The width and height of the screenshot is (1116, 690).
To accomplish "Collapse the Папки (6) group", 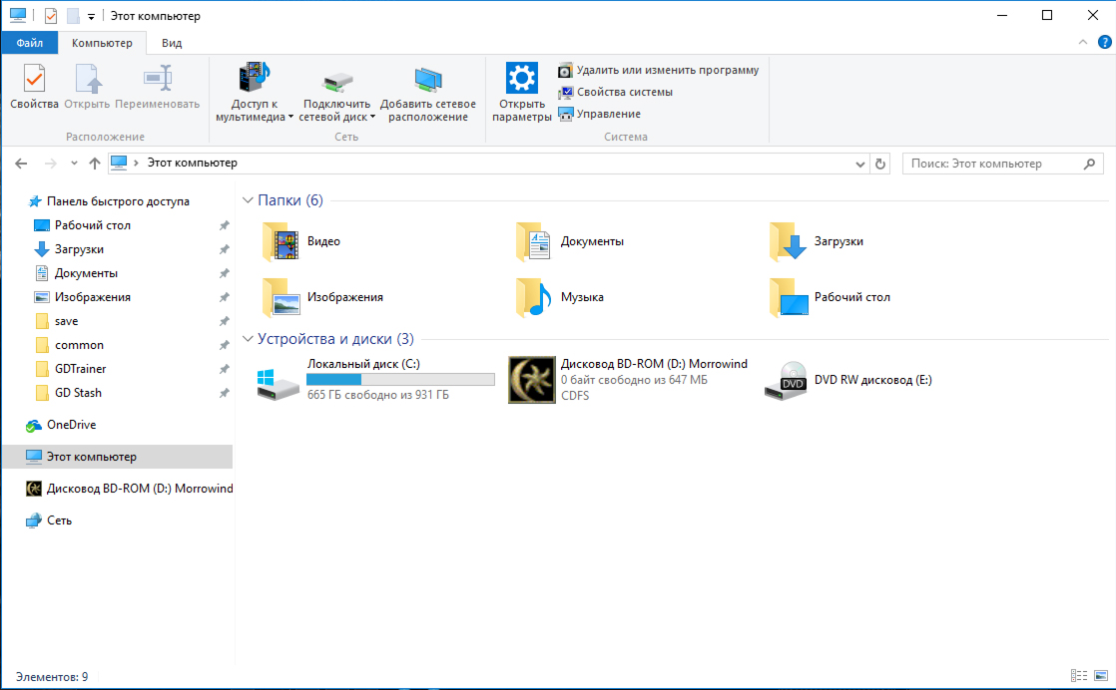I will [x=249, y=200].
